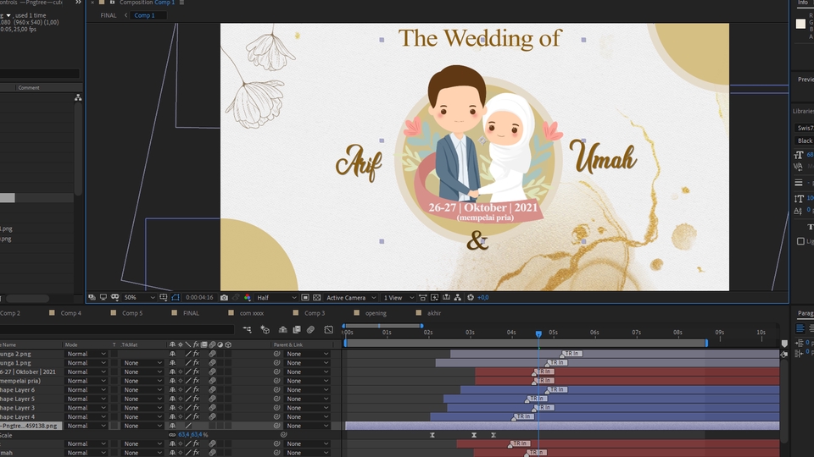Open the Timeline button icon in viewer

(x=446, y=297)
